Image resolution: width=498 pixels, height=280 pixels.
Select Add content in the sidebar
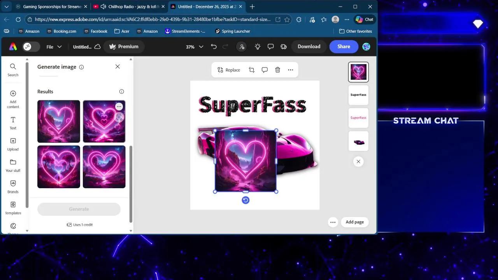point(13,100)
